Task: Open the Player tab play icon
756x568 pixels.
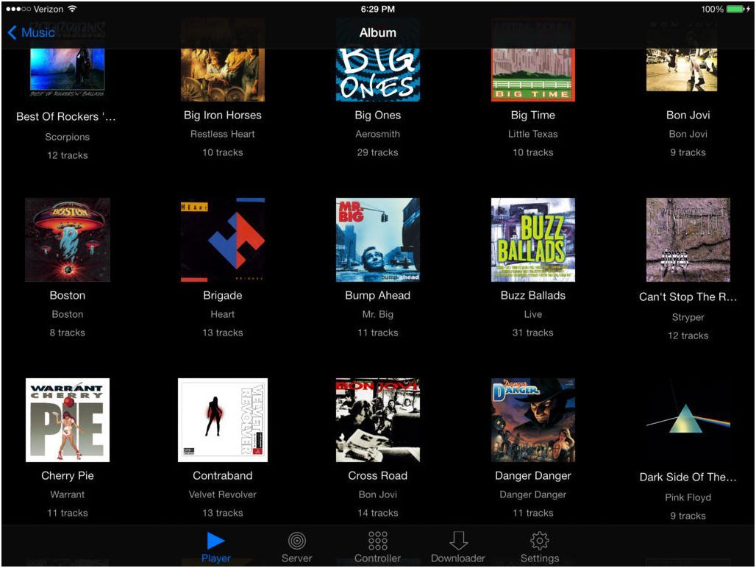Action: click(215, 541)
